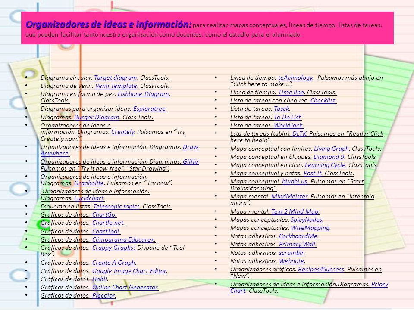Follow the SpicyNodes link

pos(306,220)
